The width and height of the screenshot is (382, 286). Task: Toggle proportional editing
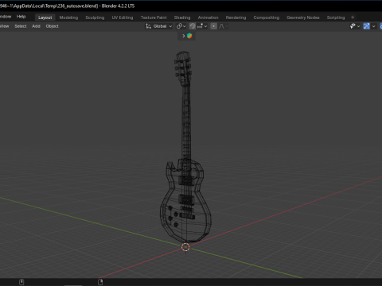point(213,26)
